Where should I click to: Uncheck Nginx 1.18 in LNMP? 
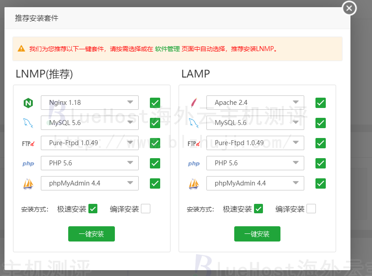[155, 103]
